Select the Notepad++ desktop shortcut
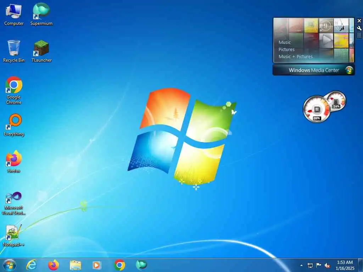Viewport: 363px width, 272px height. pyautogui.click(x=14, y=236)
